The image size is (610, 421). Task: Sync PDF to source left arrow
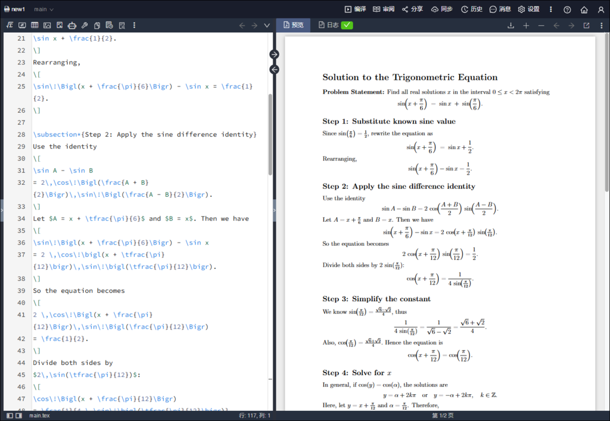coord(274,70)
